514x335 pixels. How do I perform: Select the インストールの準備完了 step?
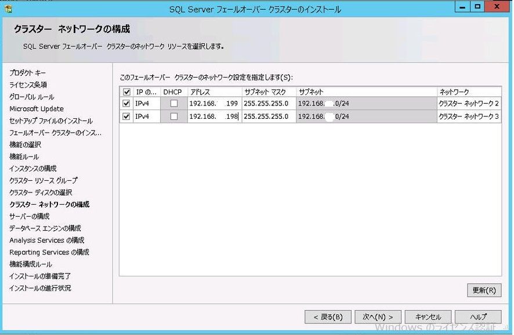pos(40,276)
